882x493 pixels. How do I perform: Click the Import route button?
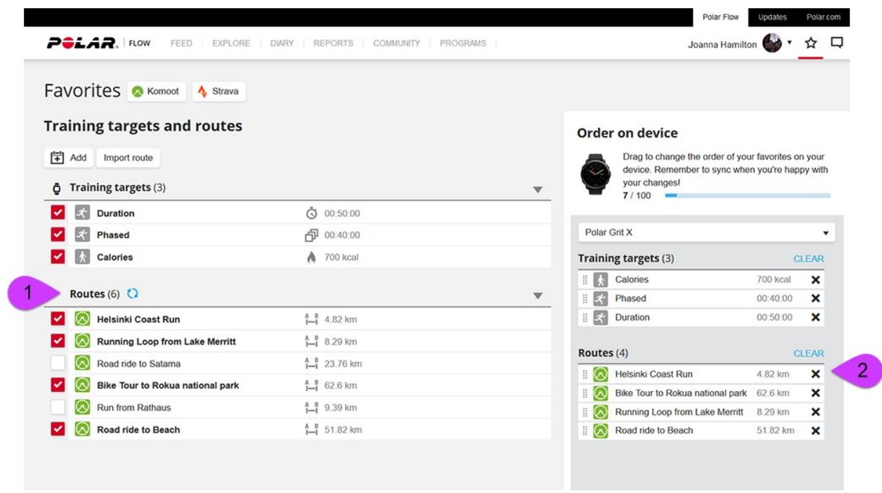click(128, 157)
